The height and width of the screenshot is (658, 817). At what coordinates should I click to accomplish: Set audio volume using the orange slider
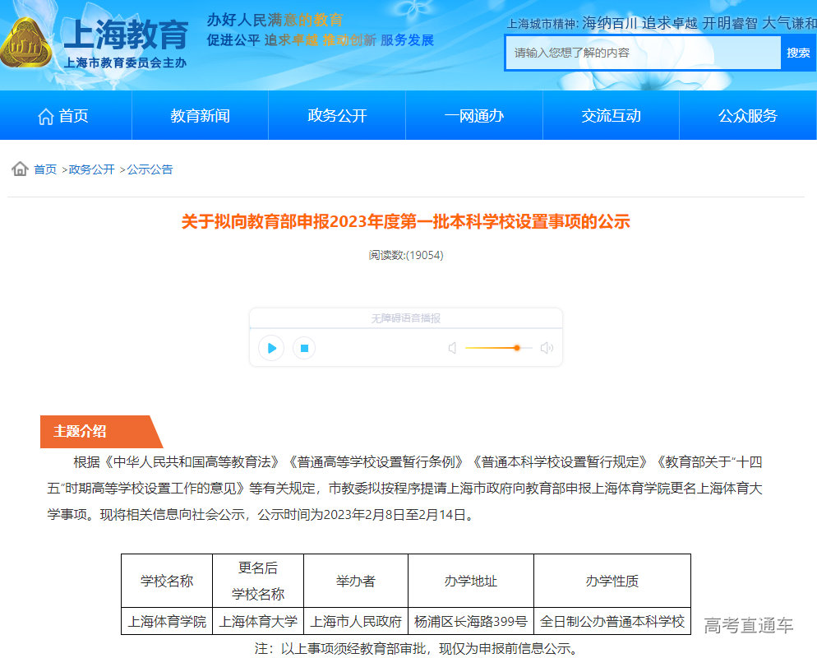517,348
